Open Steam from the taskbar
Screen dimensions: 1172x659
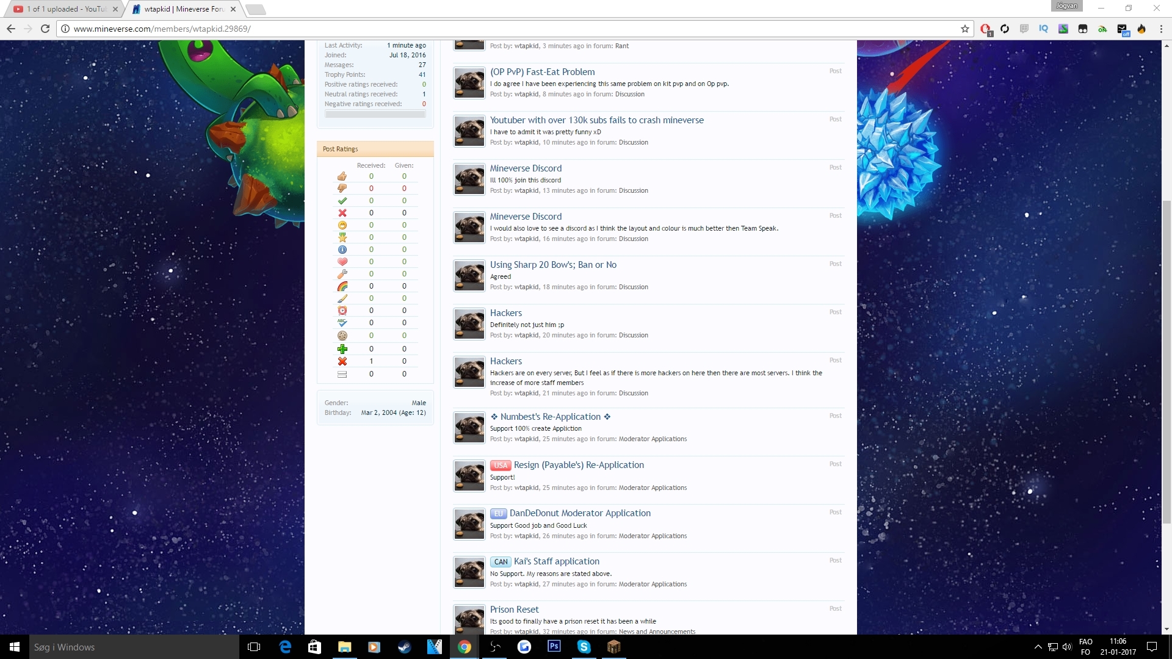404,647
